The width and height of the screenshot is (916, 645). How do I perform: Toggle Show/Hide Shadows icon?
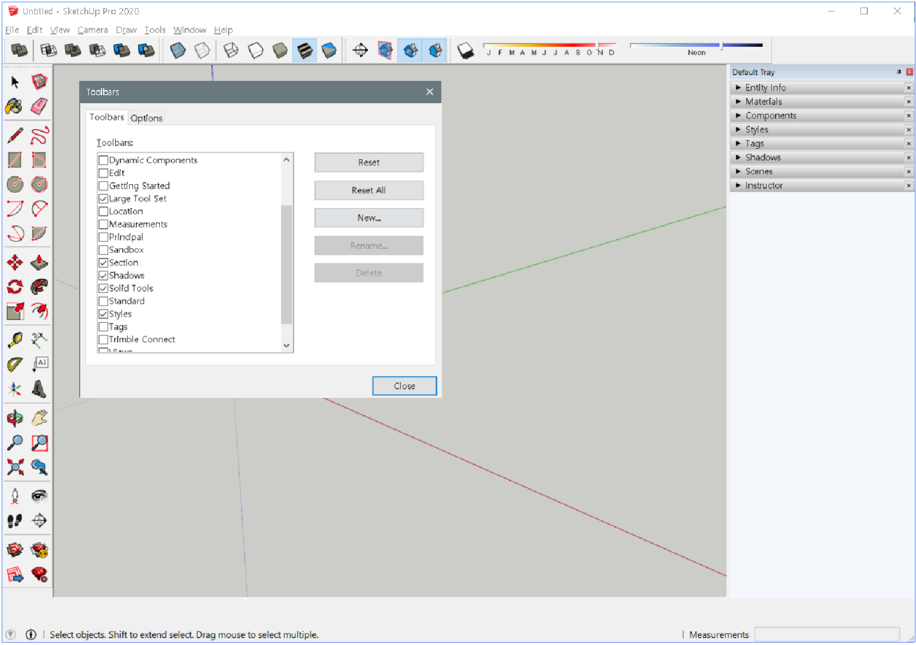(x=466, y=51)
